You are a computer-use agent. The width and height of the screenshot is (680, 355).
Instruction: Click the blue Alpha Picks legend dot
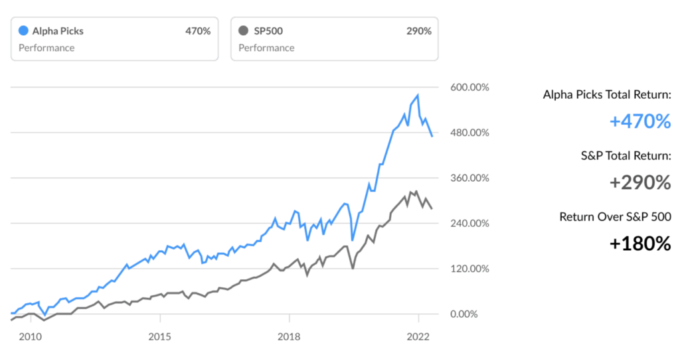pos(23,31)
